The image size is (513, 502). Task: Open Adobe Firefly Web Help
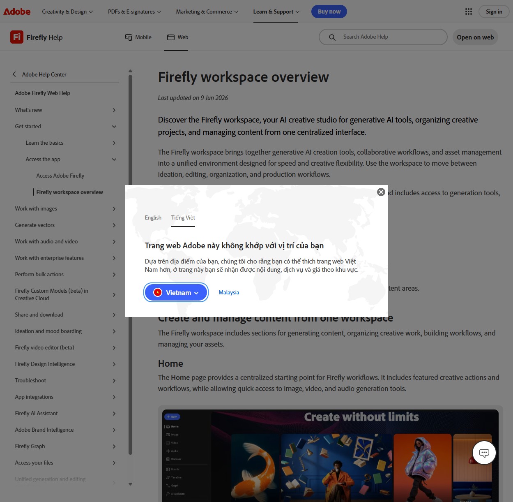pos(43,93)
